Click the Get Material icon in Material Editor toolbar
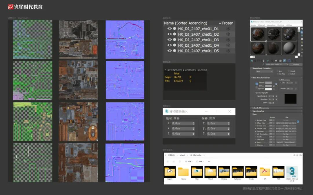313x195 pixels. click(252, 60)
